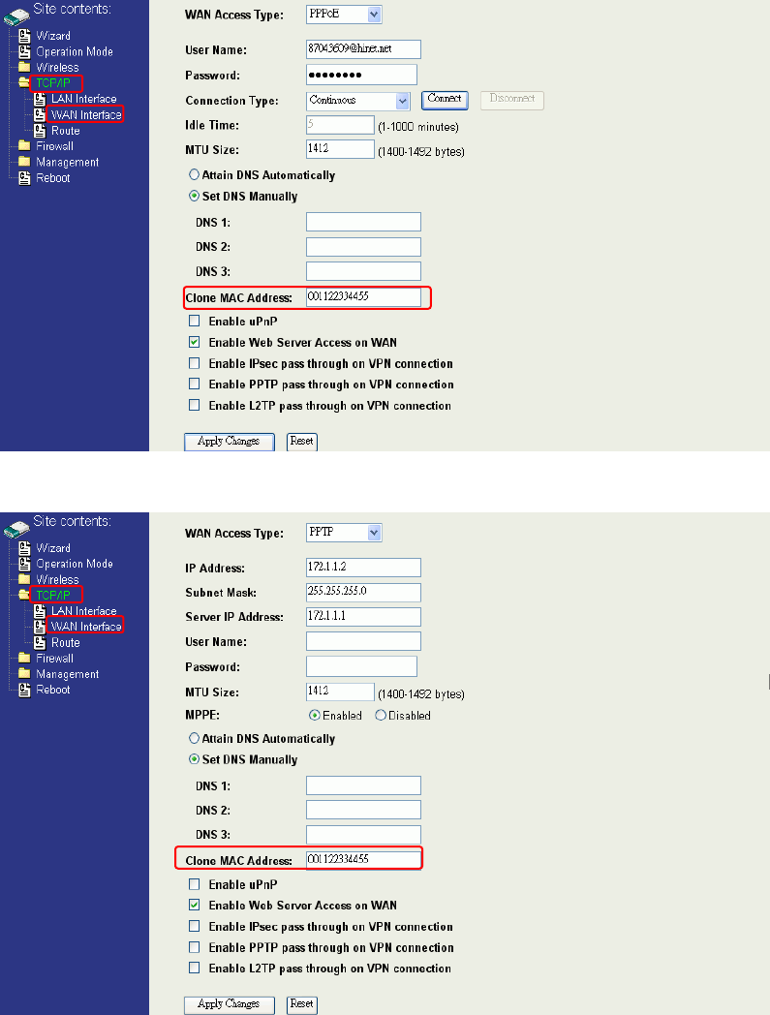The height and width of the screenshot is (1015, 770).
Task: Click the LAN Interface page icon in the lower panel
Action: point(40,611)
